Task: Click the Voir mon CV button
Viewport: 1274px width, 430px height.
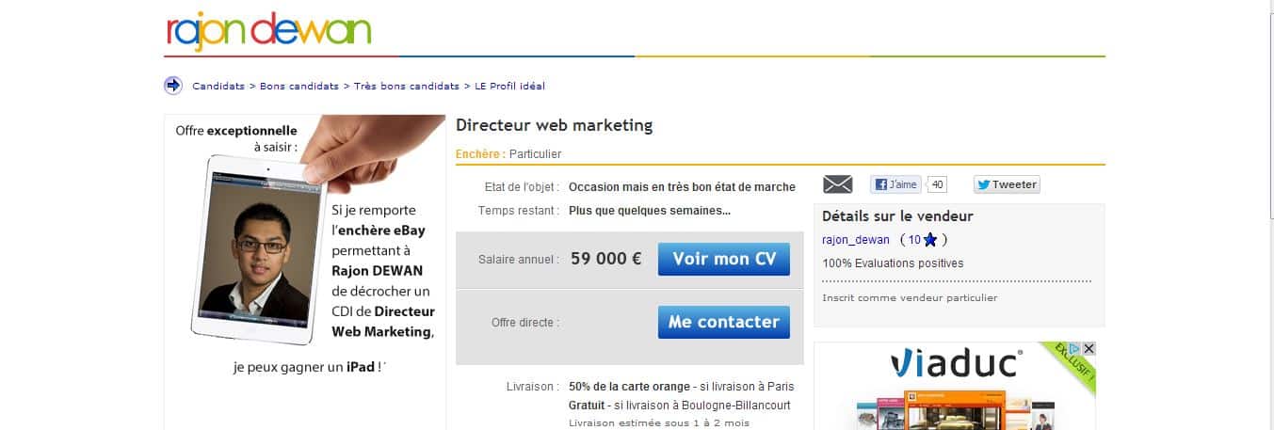Action: point(724,259)
